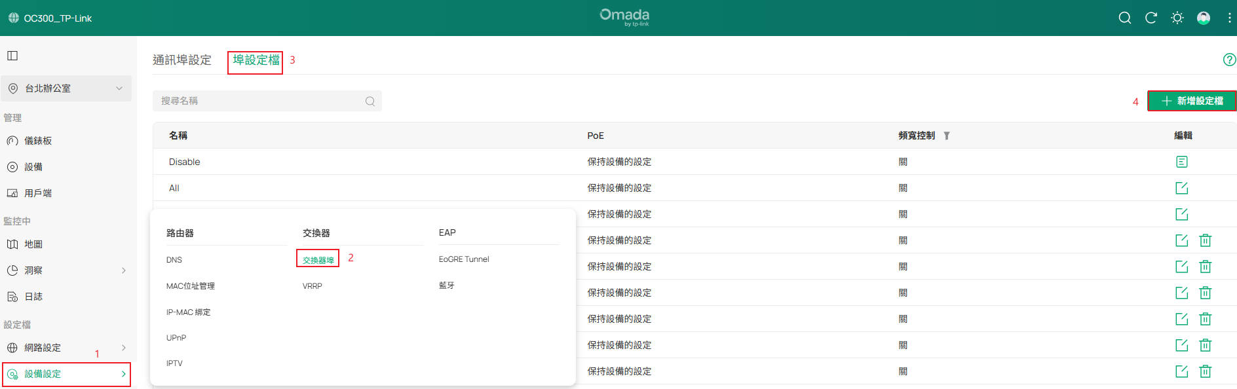Screen dimensions: 1237x389
Task: Open the bandwidth control column filter
Action: click(x=946, y=136)
